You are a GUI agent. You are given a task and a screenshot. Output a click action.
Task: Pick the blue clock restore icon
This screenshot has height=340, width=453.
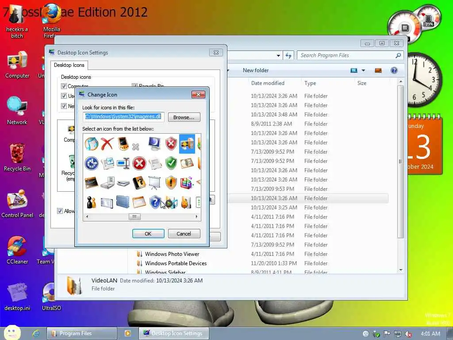tap(91, 163)
